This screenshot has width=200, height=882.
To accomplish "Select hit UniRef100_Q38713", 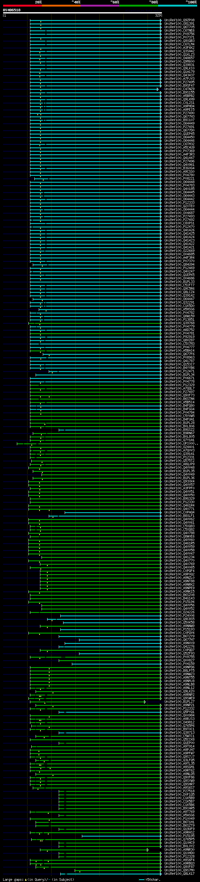I will pos(179,733).
